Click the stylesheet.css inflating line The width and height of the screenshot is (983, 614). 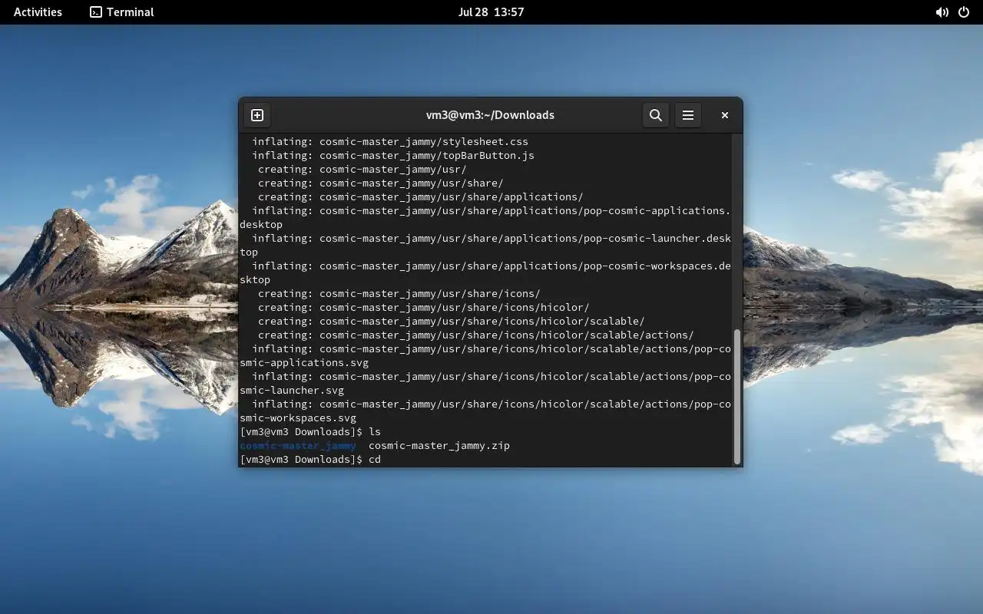tap(390, 142)
